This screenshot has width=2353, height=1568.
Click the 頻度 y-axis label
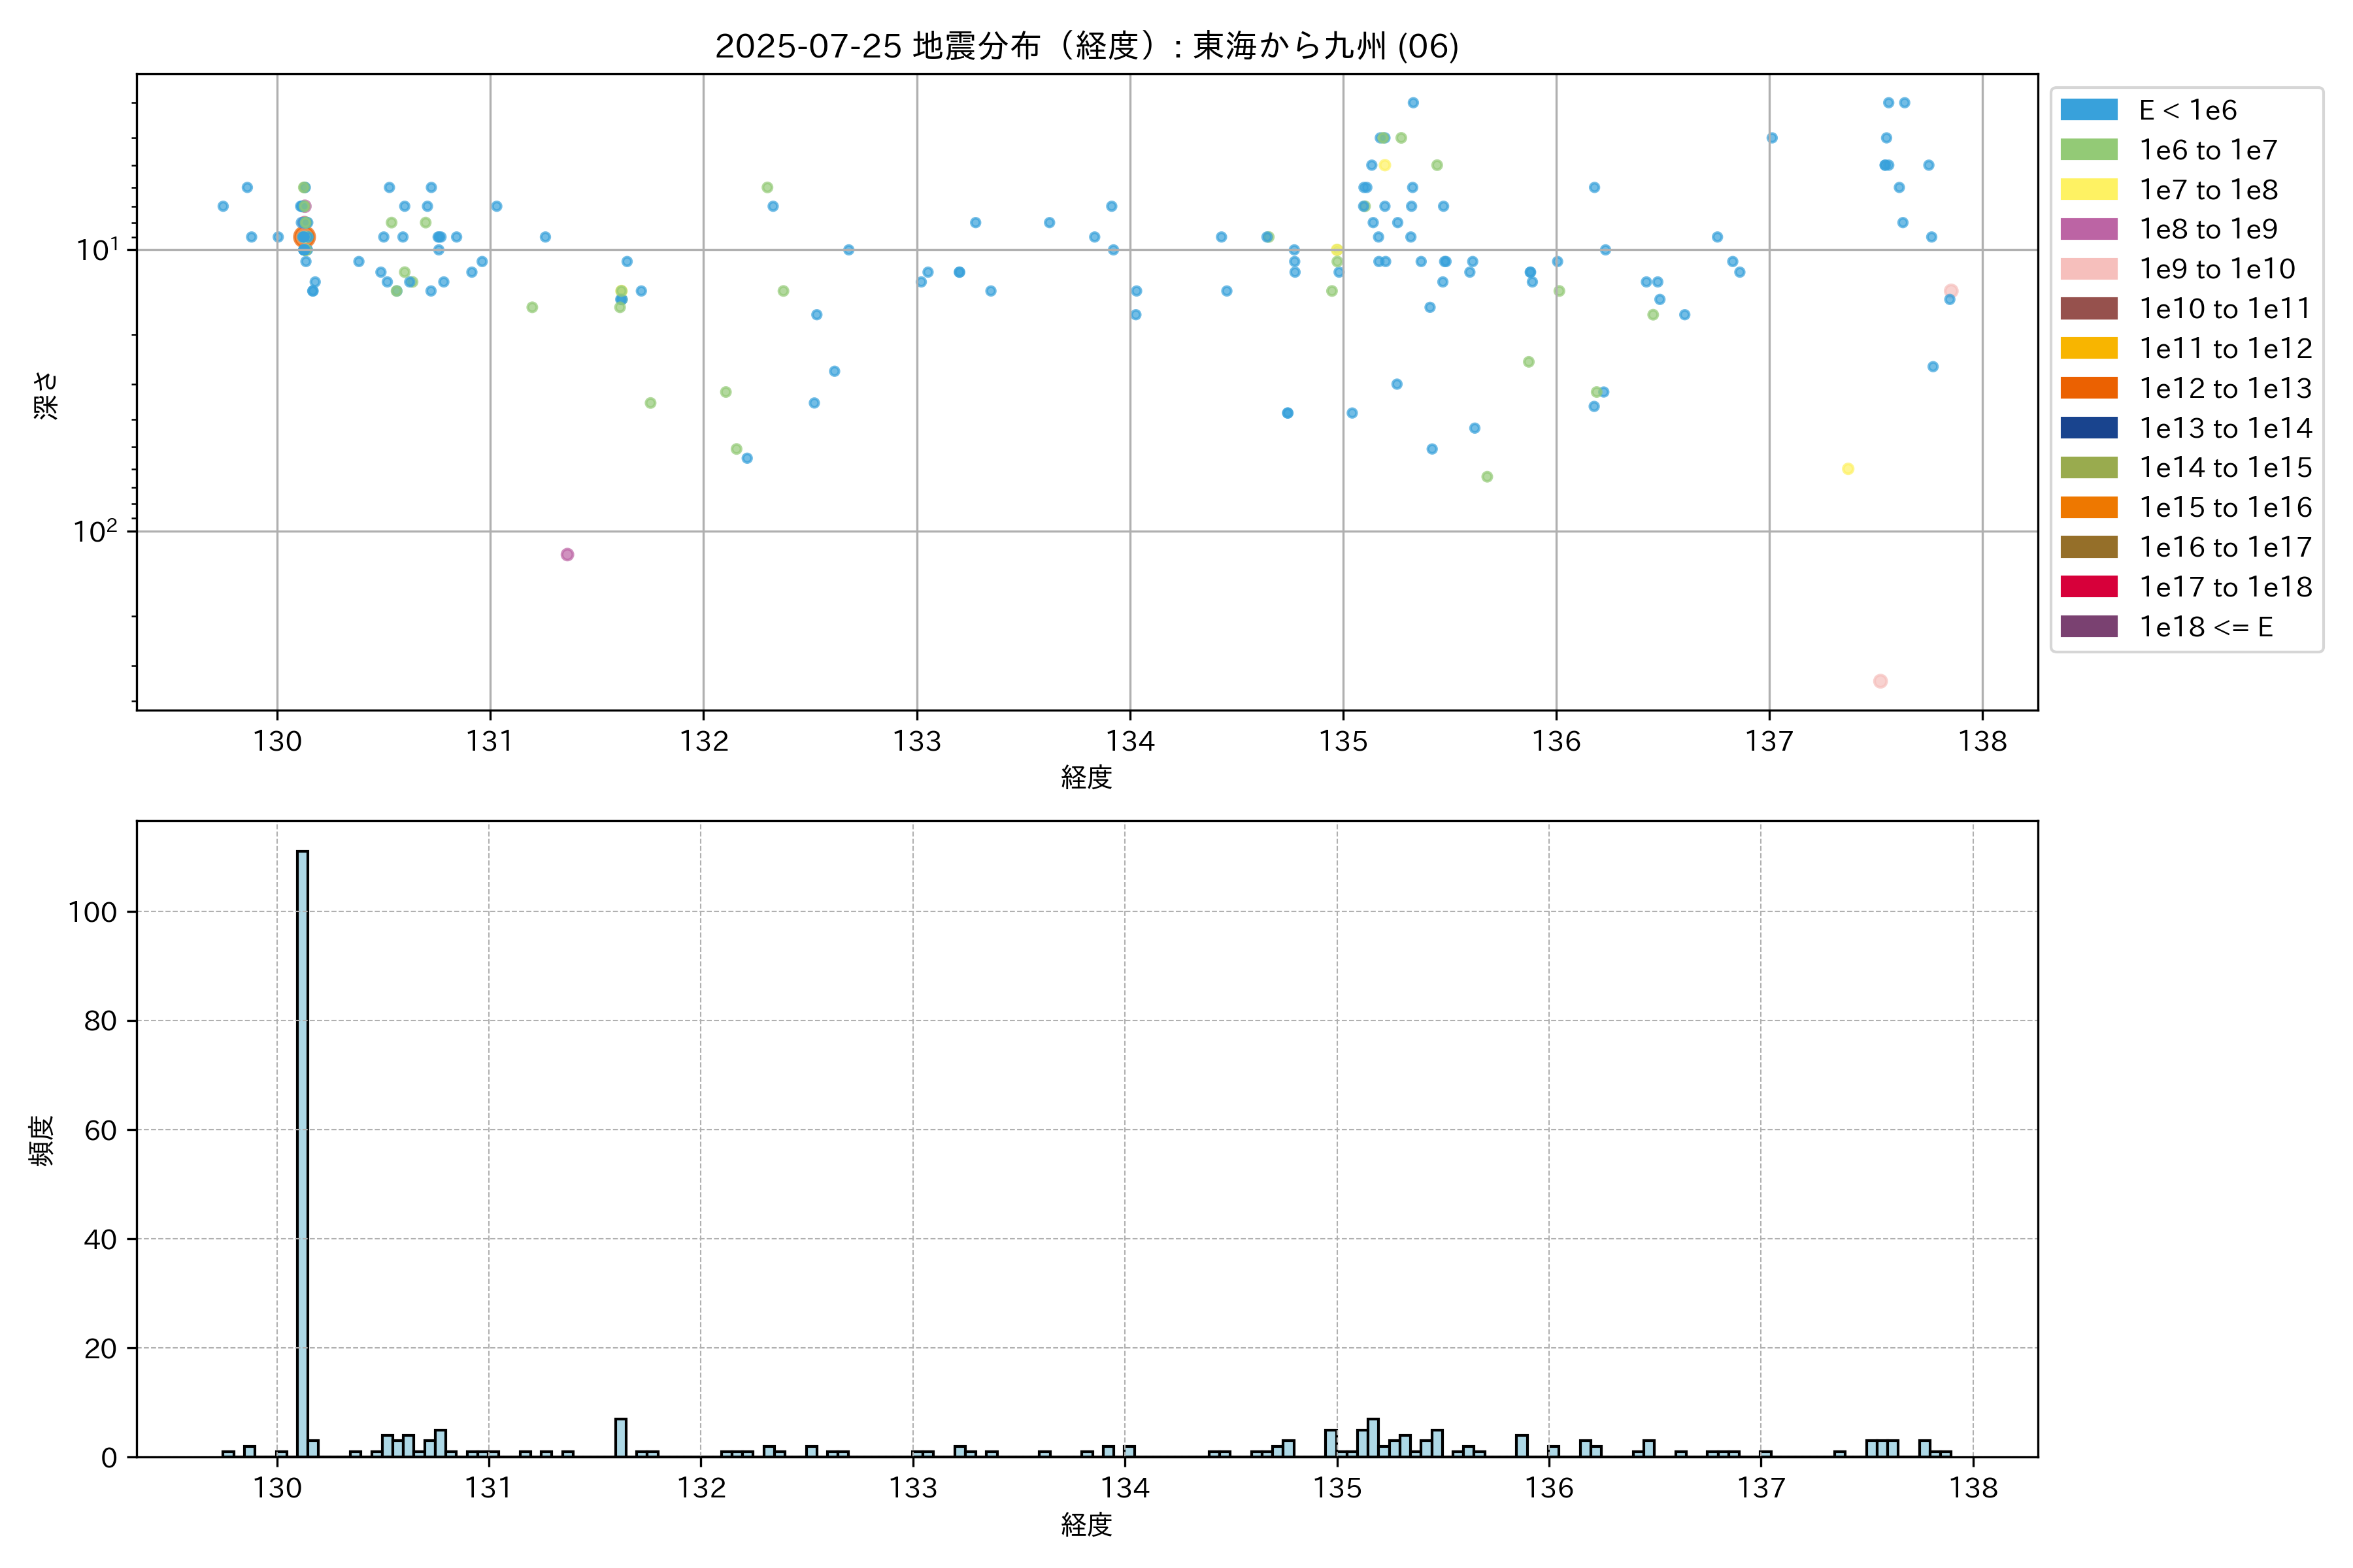[42, 1140]
